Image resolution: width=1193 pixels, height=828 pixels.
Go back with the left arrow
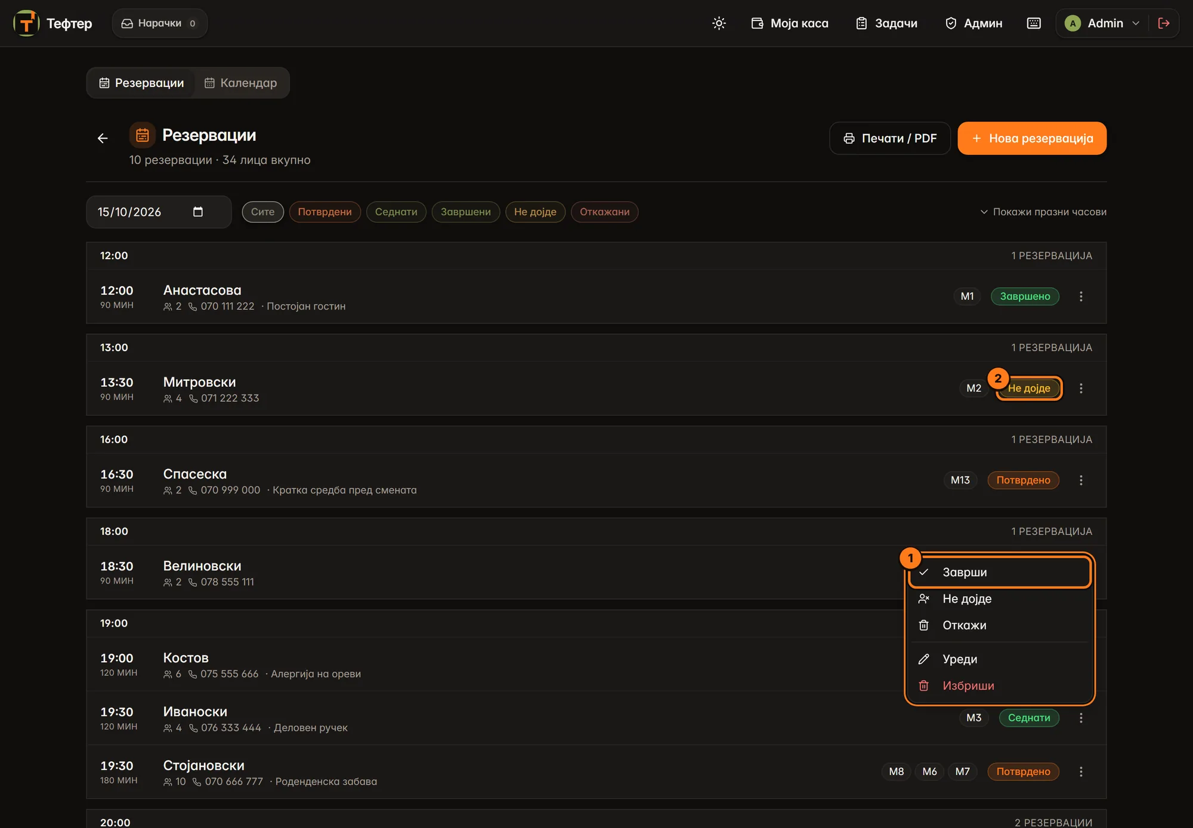(103, 138)
